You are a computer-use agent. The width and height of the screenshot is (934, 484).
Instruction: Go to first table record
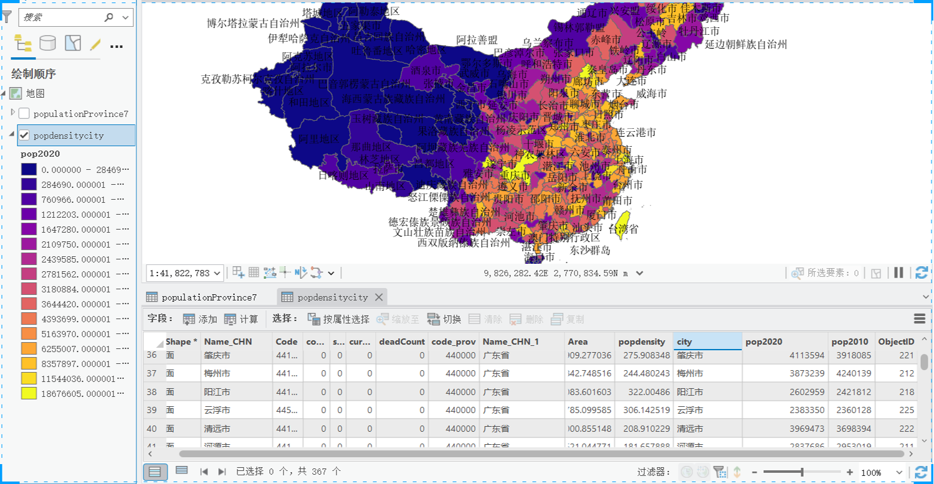click(204, 472)
